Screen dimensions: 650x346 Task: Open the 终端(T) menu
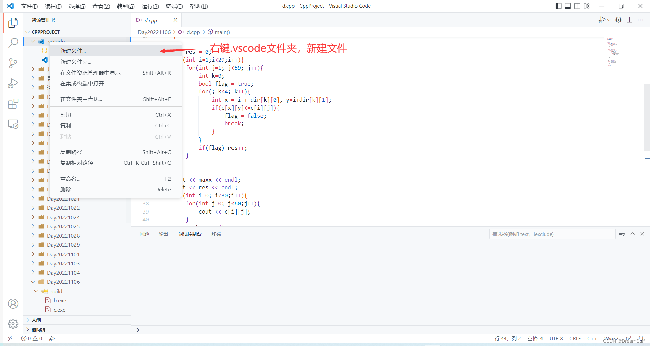(174, 6)
